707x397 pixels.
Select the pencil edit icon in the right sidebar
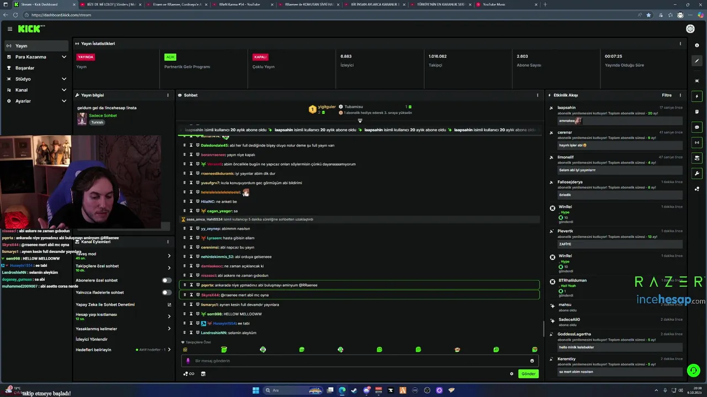697,61
